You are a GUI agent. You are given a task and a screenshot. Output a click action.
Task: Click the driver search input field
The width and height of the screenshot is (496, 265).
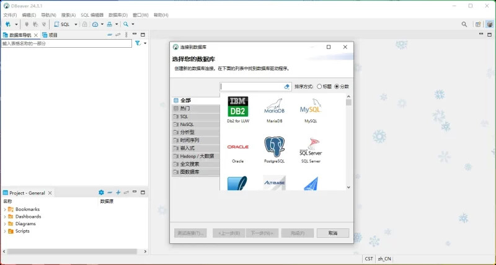255,86
